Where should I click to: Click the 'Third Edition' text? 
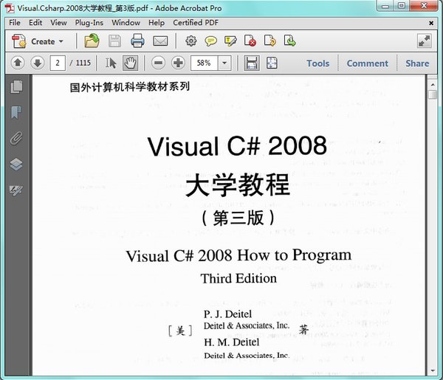(238, 278)
